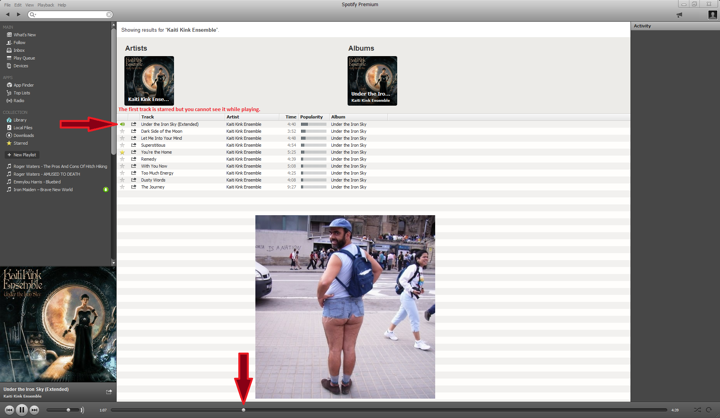Star the track Dark Side of the Moon
720x418 pixels.
(x=122, y=131)
